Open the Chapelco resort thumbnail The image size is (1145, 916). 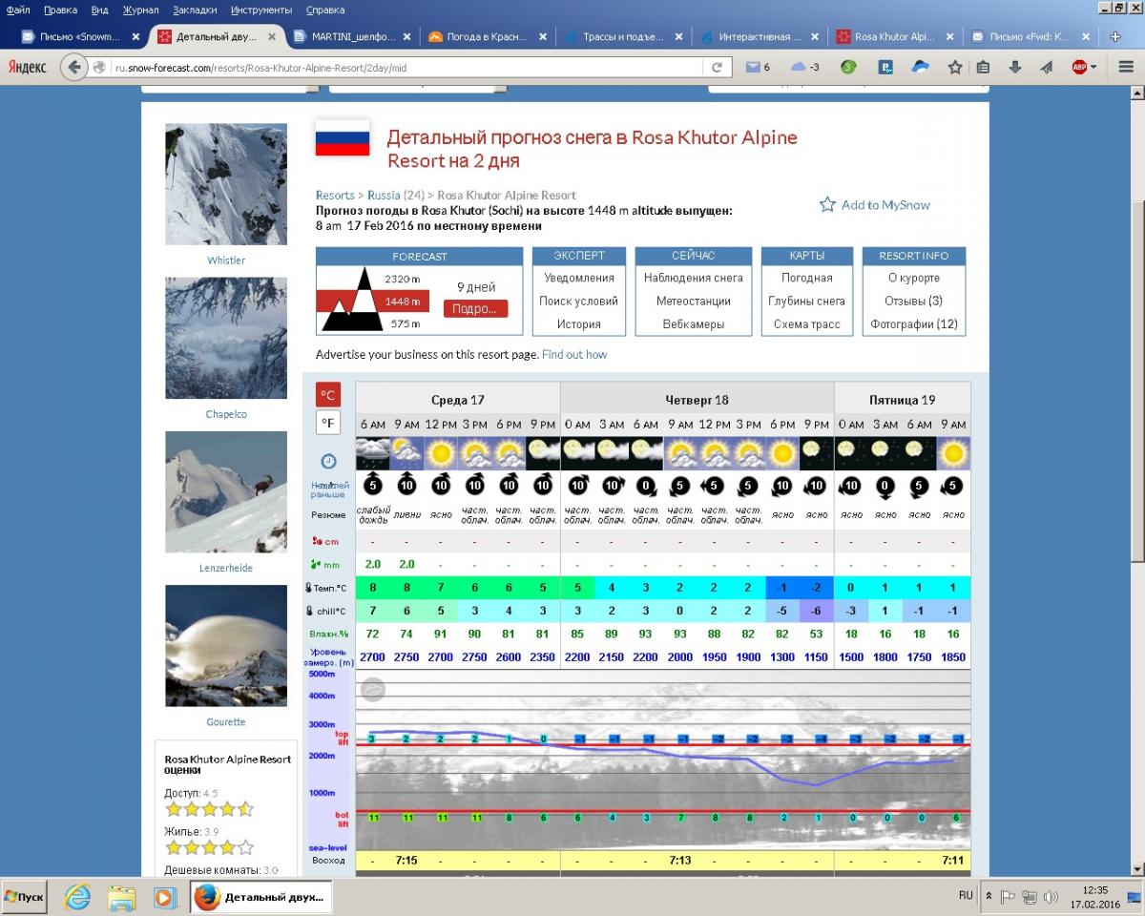(x=226, y=339)
